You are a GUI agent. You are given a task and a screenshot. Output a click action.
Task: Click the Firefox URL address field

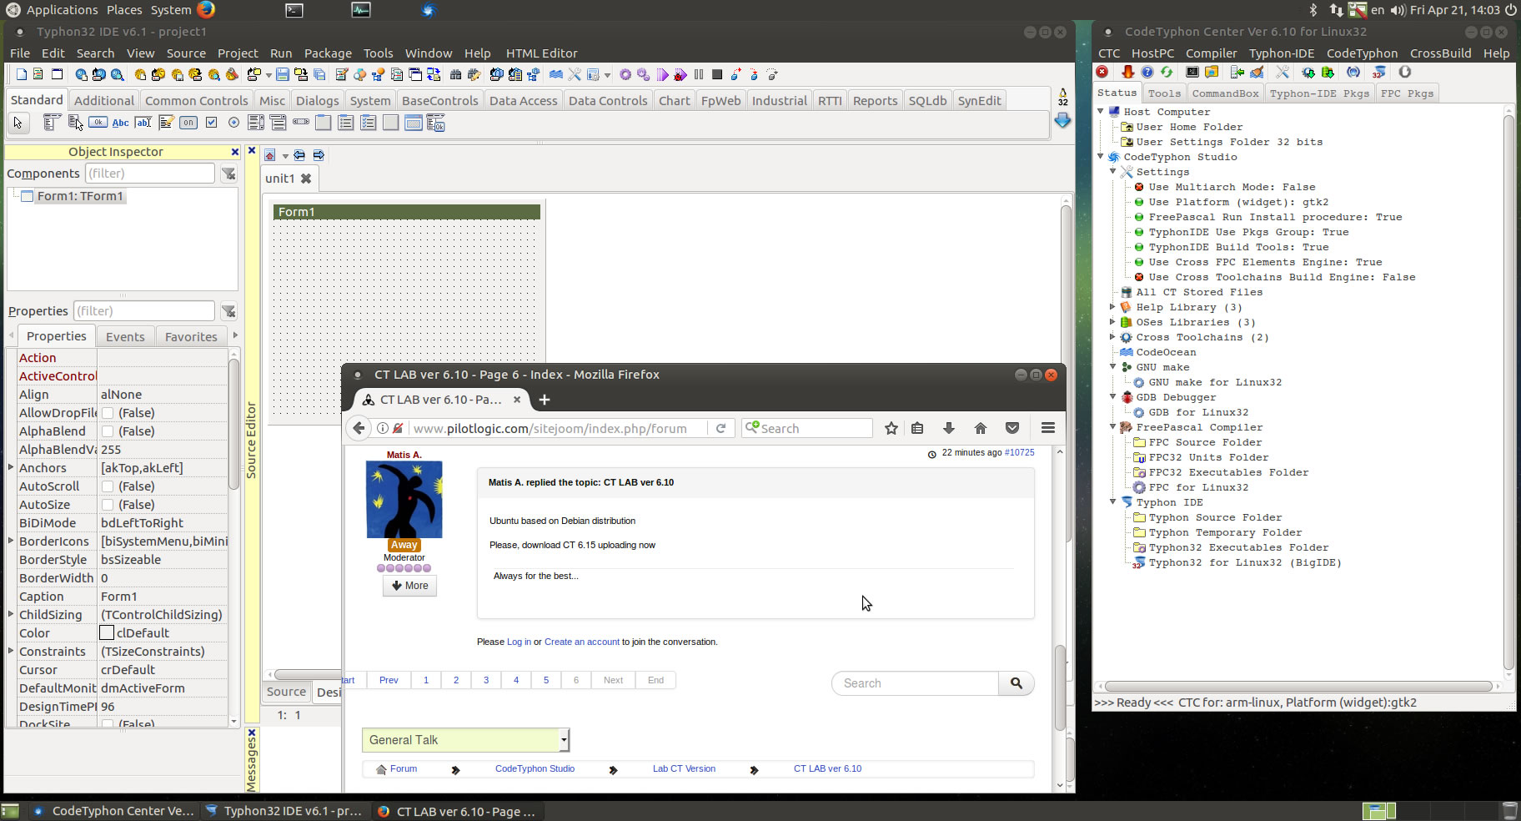550,428
